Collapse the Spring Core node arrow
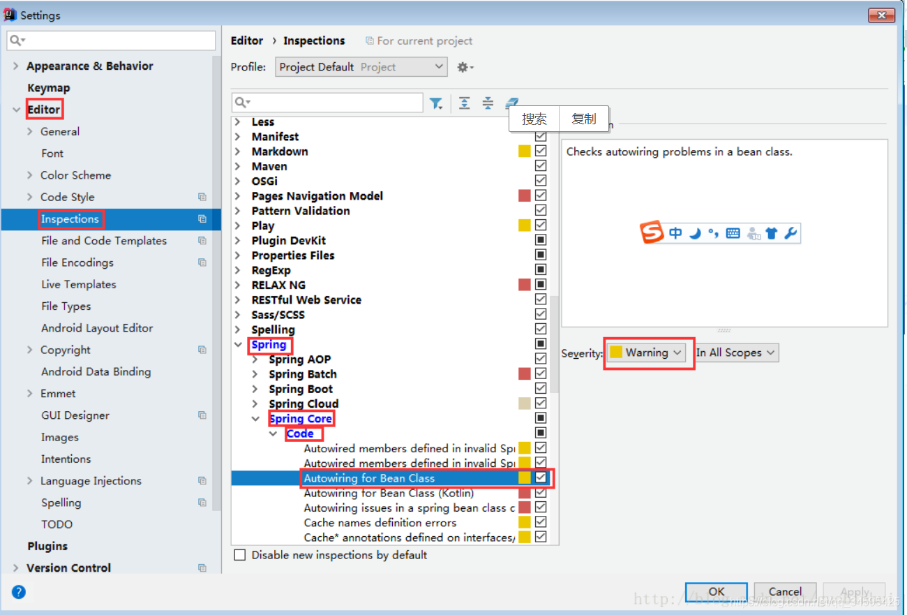This screenshot has height=615, width=907. pyautogui.click(x=255, y=419)
